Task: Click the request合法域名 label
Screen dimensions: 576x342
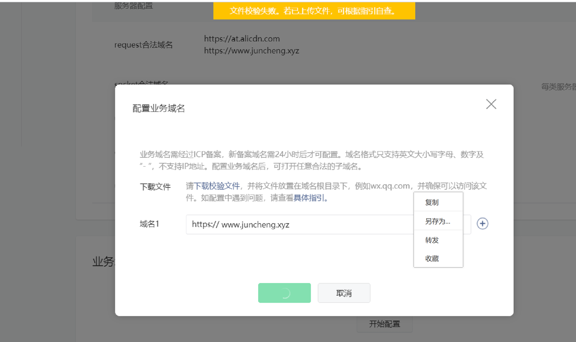Action: click(143, 45)
